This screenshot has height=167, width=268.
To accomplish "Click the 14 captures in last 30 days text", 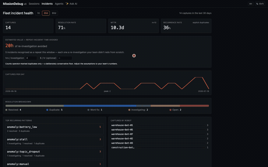I will (195, 13).
